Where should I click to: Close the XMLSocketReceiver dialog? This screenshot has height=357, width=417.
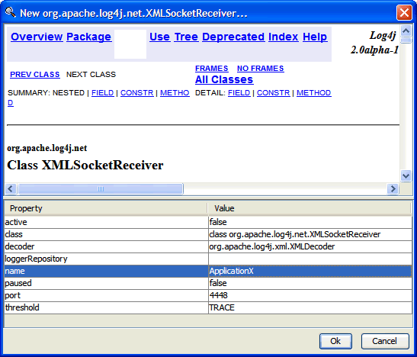tap(404, 12)
